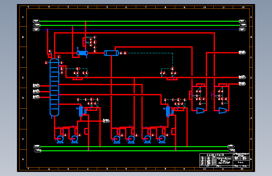Screen dimensions: 272x176
Task: Select the thin blue horizontal header line
Action: (x=140, y=29)
